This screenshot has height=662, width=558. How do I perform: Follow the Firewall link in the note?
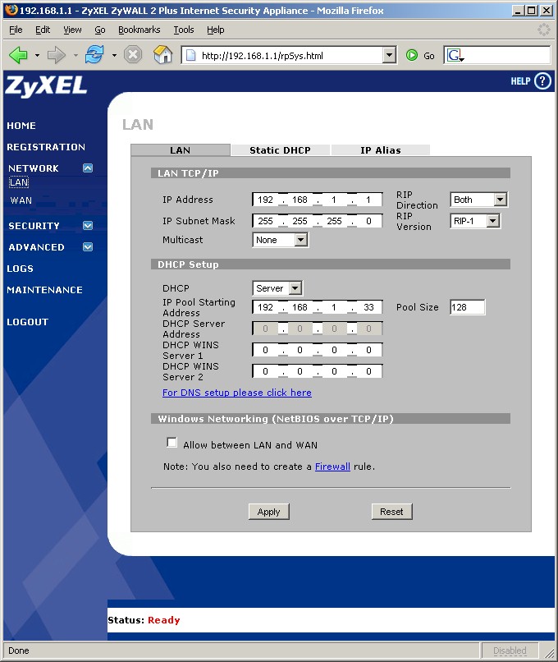click(333, 467)
